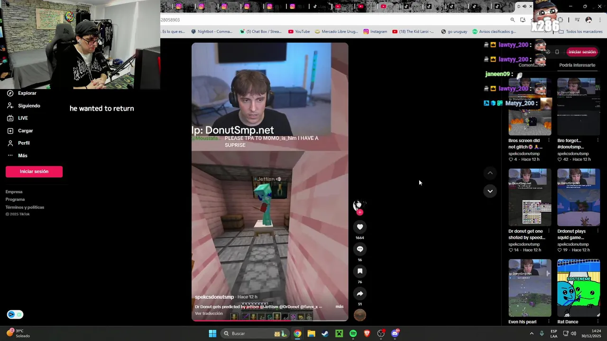This screenshot has width=607, height=341.
Task: Open the Programa footer link
Action: tap(15, 199)
